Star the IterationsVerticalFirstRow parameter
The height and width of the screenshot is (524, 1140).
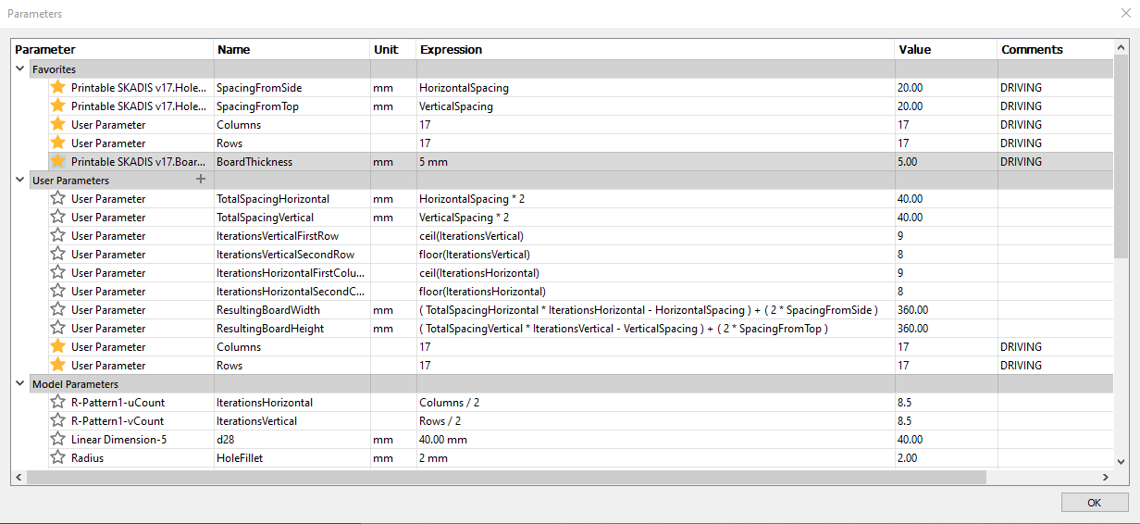click(57, 235)
